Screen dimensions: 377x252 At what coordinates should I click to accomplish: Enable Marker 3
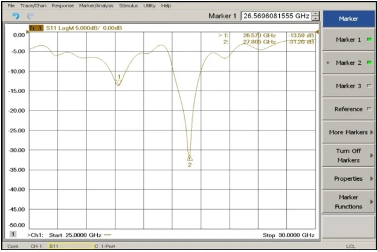point(349,86)
